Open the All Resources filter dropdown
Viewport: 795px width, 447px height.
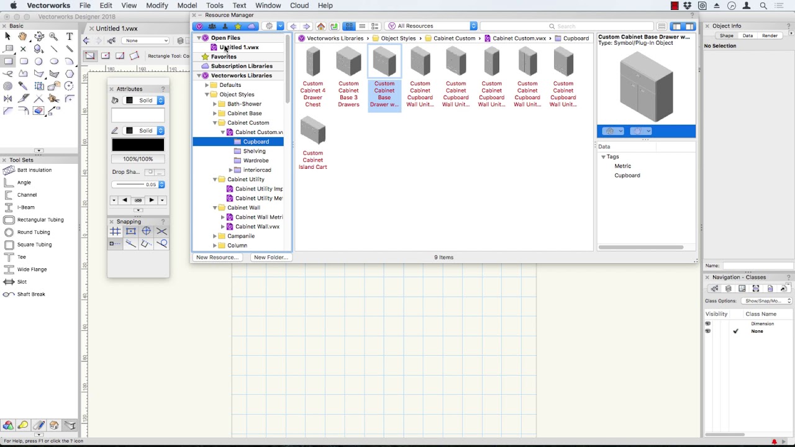pos(432,26)
